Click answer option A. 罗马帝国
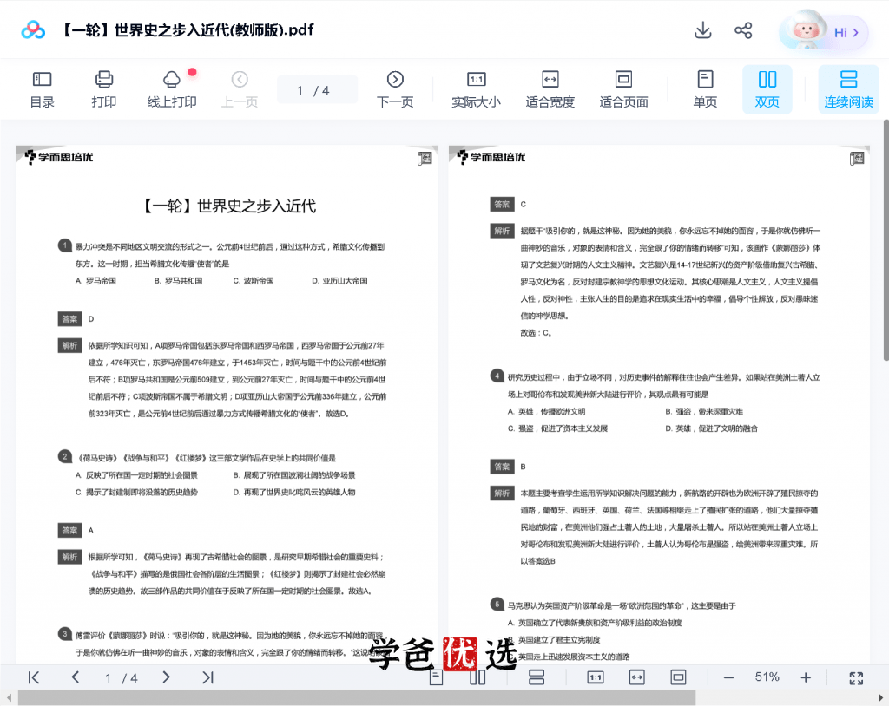 click(x=95, y=281)
